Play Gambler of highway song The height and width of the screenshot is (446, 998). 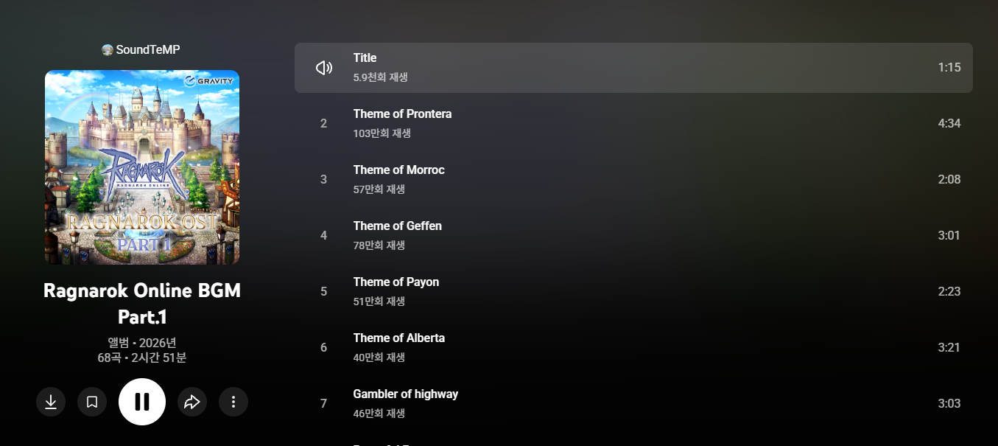pos(405,394)
